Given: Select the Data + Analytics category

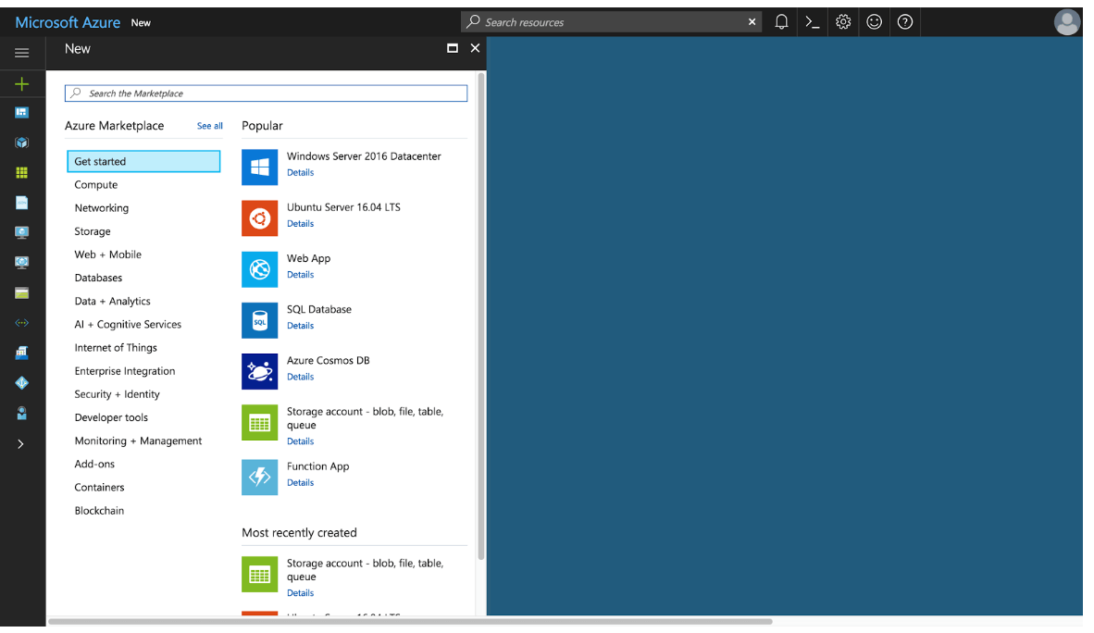Looking at the screenshot, I should coord(112,301).
